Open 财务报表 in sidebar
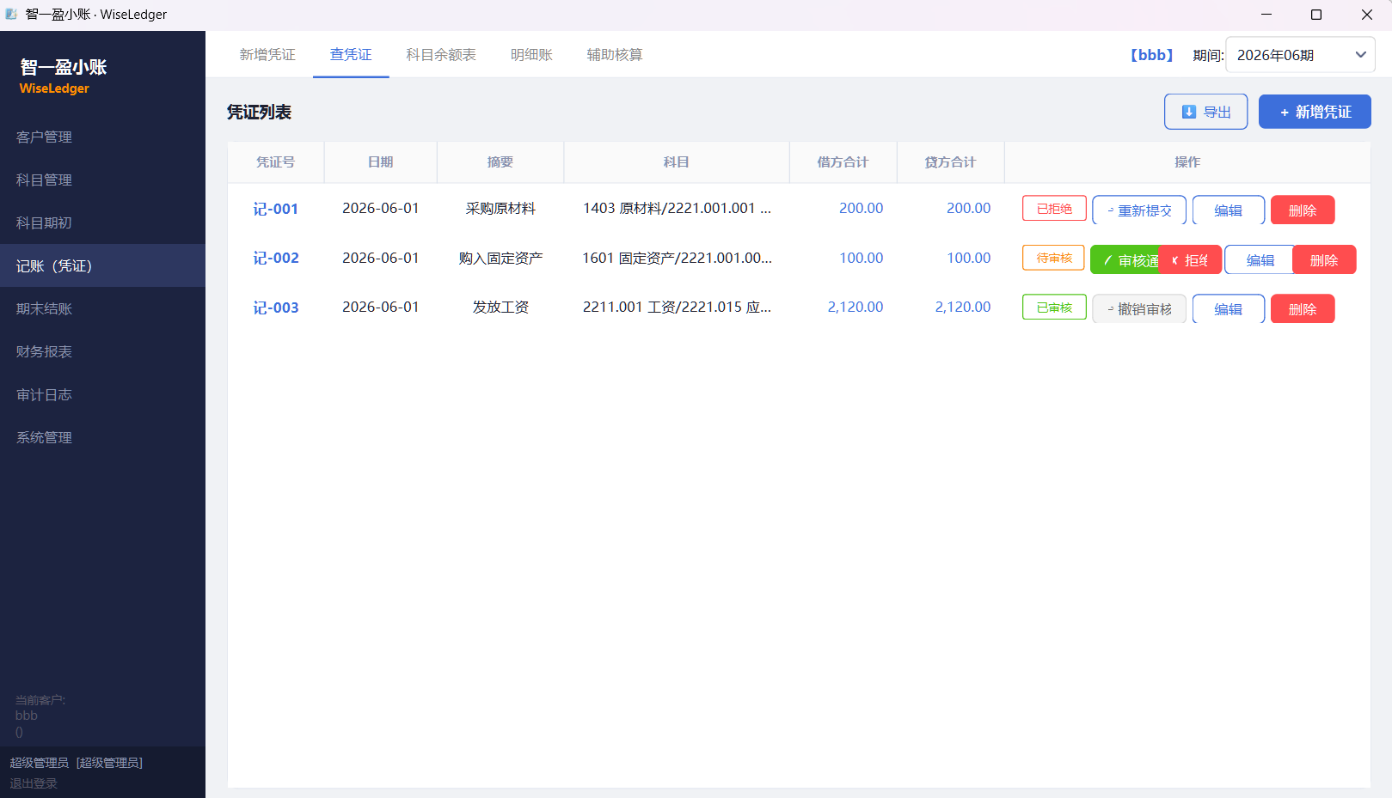The image size is (1392, 798). (102, 351)
